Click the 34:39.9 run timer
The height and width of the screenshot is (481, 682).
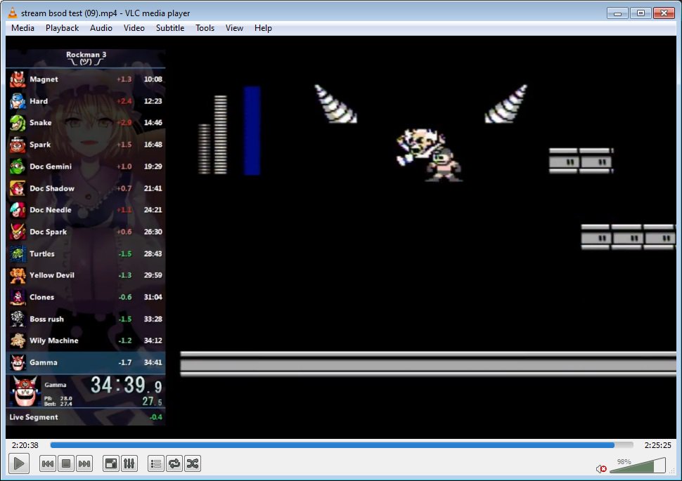click(x=126, y=385)
